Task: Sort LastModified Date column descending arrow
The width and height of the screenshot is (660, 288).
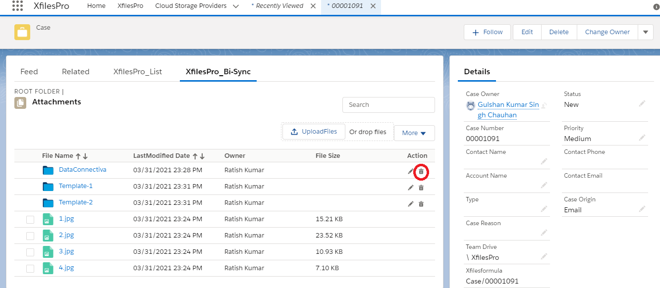Action: click(202, 156)
